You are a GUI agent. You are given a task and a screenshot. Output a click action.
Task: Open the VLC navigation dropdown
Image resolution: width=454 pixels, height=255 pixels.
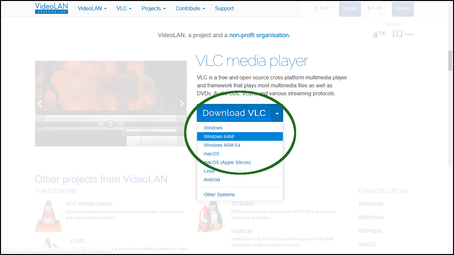[x=124, y=9]
